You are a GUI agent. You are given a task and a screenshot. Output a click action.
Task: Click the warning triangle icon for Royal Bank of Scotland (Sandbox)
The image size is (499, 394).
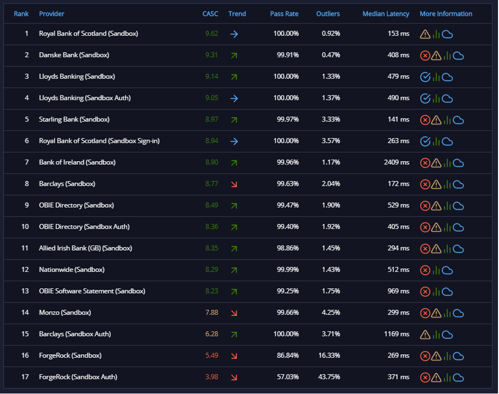(x=425, y=34)
